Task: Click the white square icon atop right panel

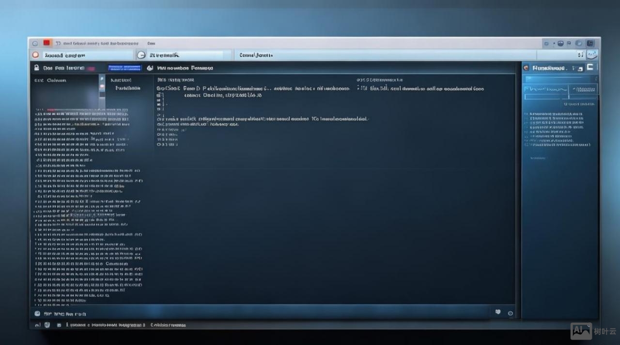Action: pyautogui.click(x=590, y=67)
